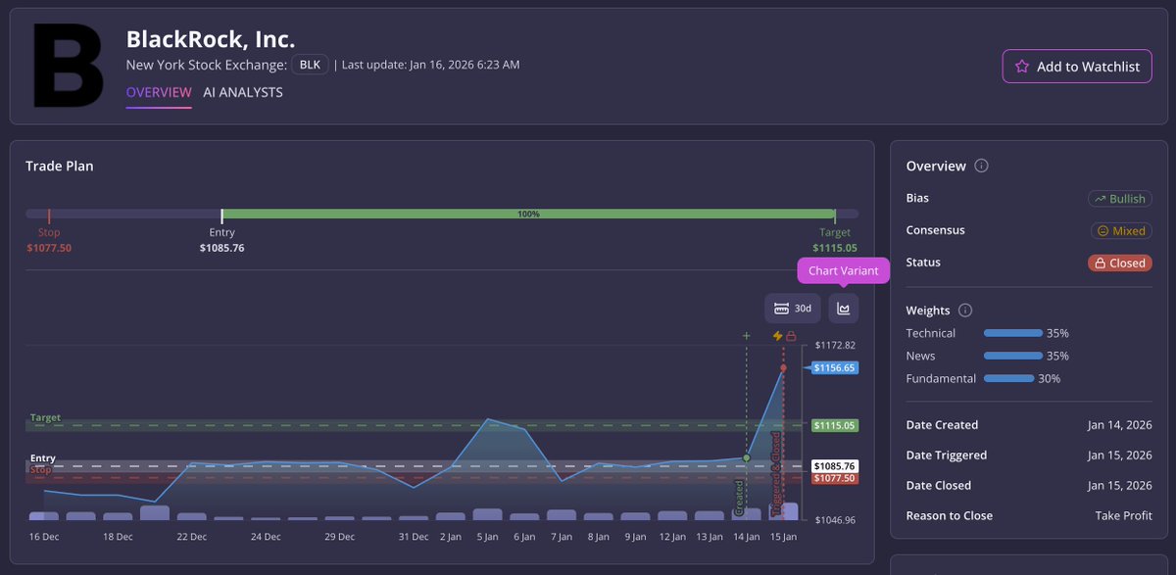Image resolution: width=1176 pixels, height=575 pixels.
Task: Click the BlackRock, Inc. title
Action: pyautogui.click(x=211, y=39)
